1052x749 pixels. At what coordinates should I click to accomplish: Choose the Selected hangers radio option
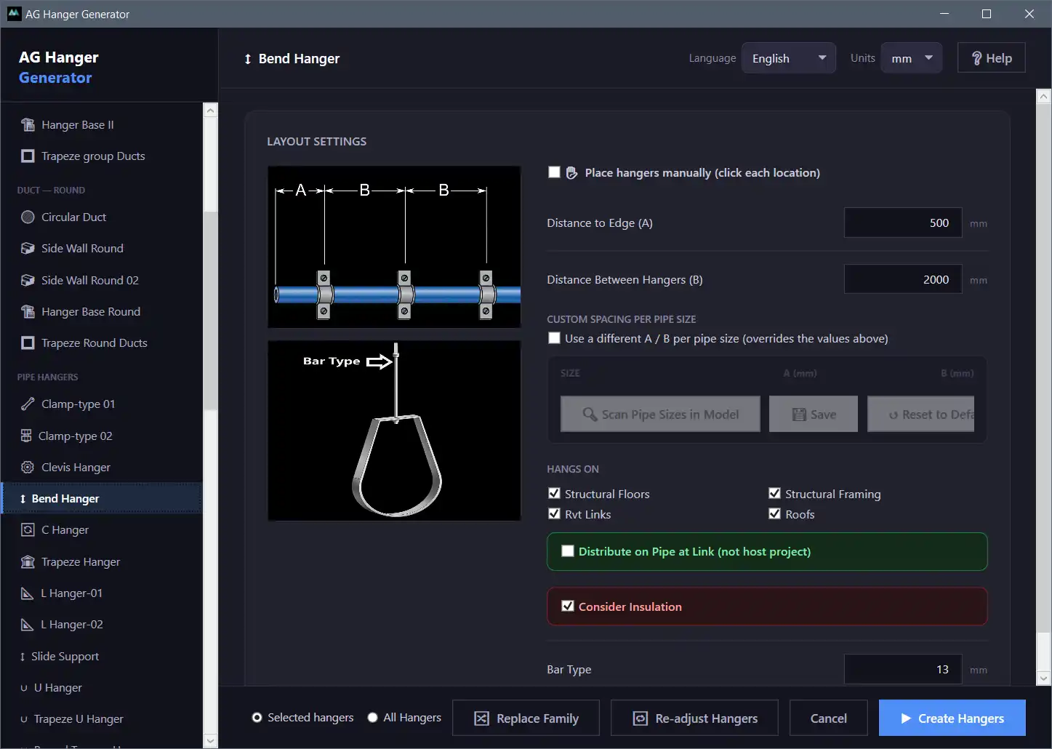tap(257, 718)
